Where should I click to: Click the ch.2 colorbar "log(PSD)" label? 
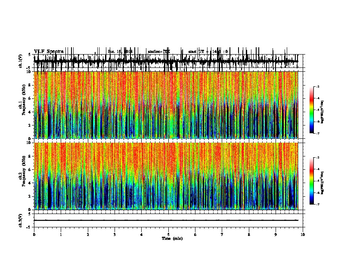(322, 183)
